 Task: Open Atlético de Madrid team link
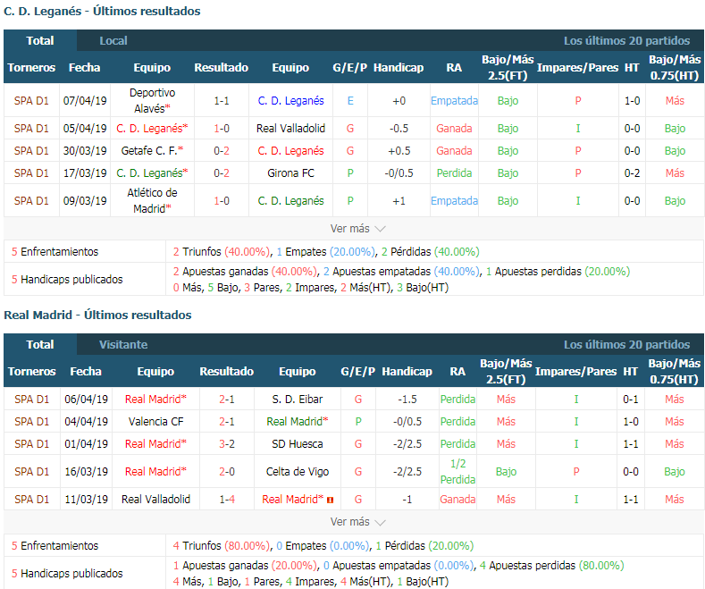(152, 201)
